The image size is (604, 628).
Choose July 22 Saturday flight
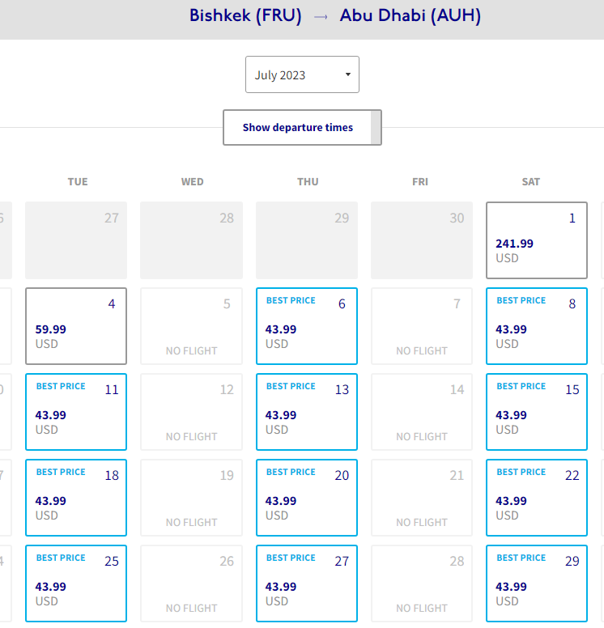(x=537, y=498)
